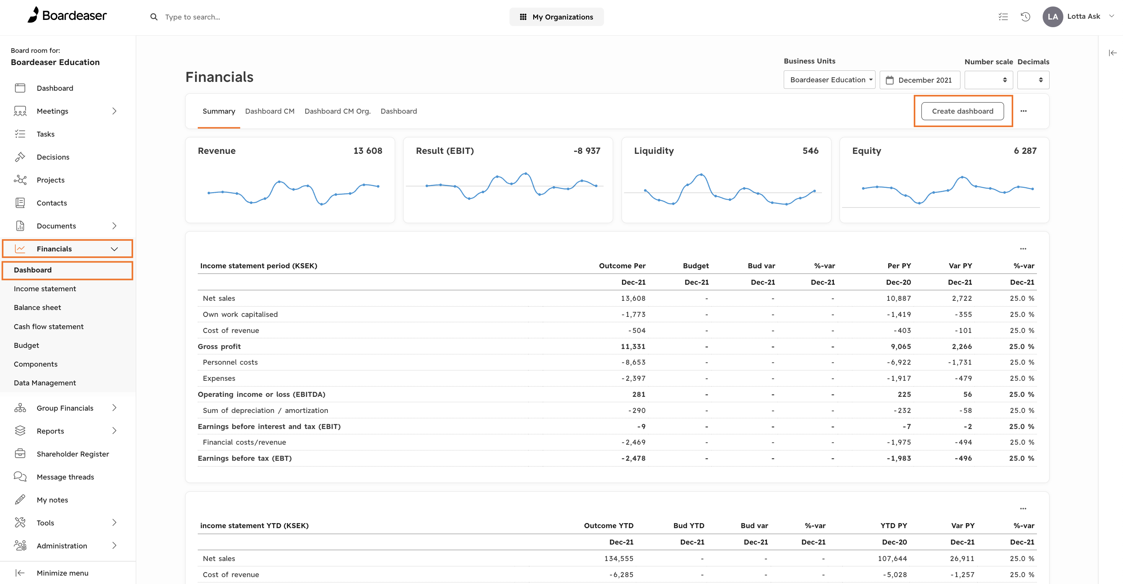Click the Create dashboard button

[963, 111]
